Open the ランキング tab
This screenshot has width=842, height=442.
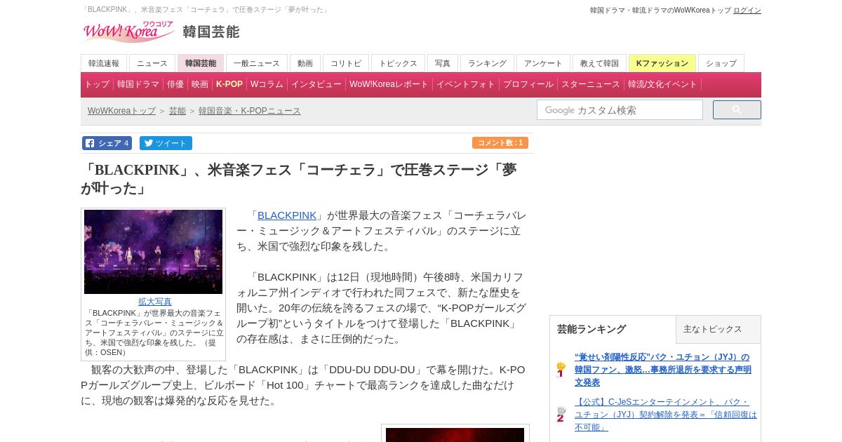click(x=488, y=63)
